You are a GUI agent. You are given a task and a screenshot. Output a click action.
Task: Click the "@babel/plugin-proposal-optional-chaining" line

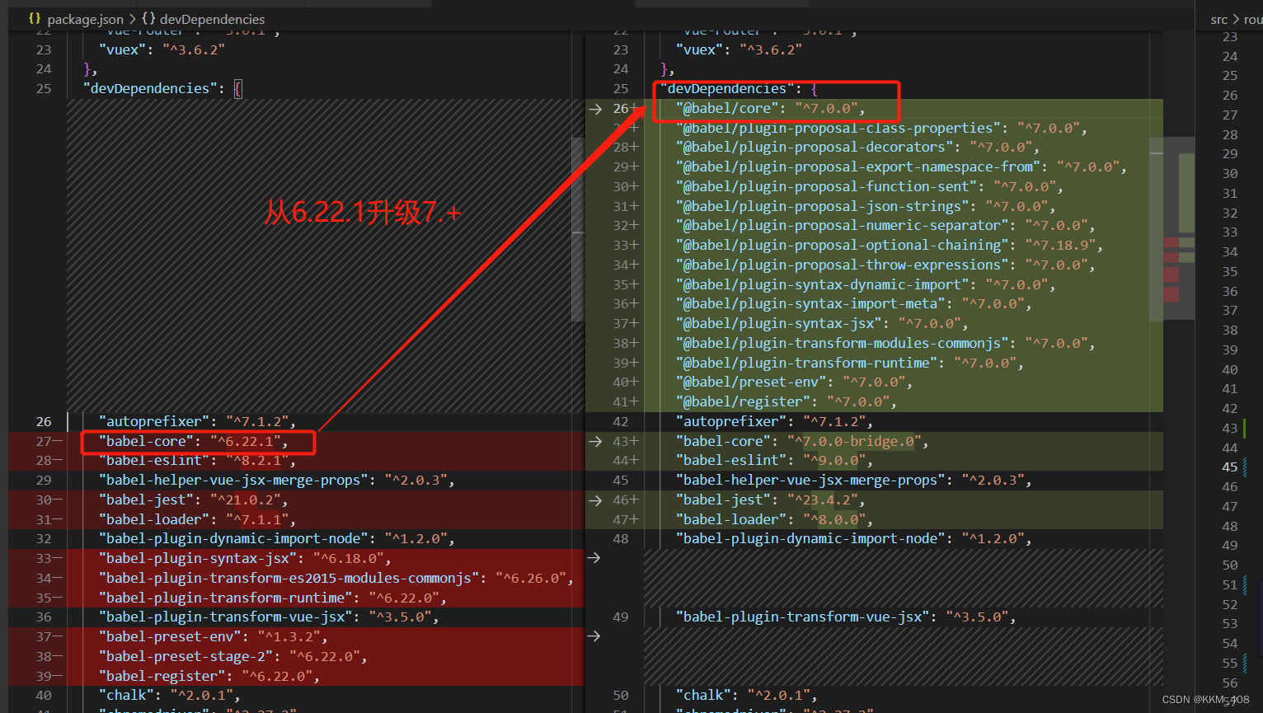tap(890, 245)
